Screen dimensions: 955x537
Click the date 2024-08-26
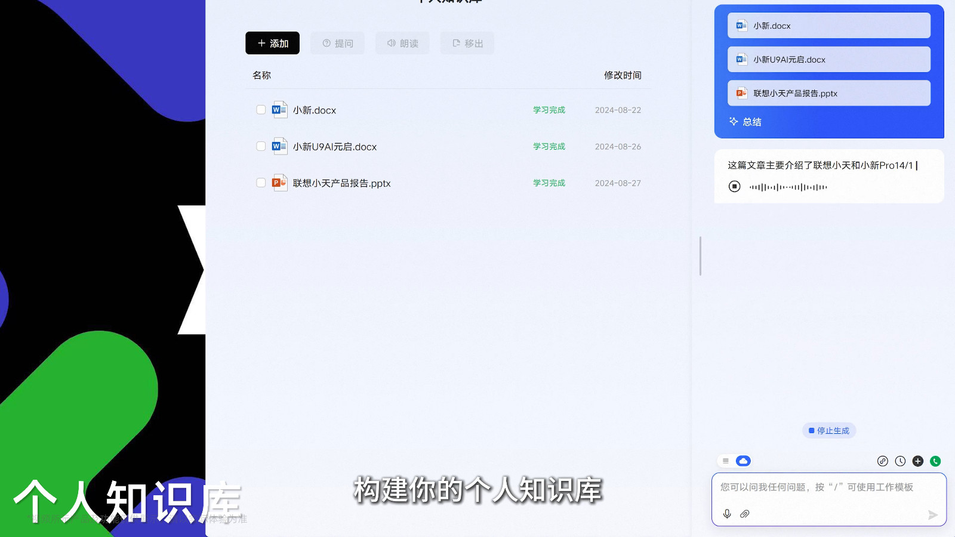coord(618,147)
